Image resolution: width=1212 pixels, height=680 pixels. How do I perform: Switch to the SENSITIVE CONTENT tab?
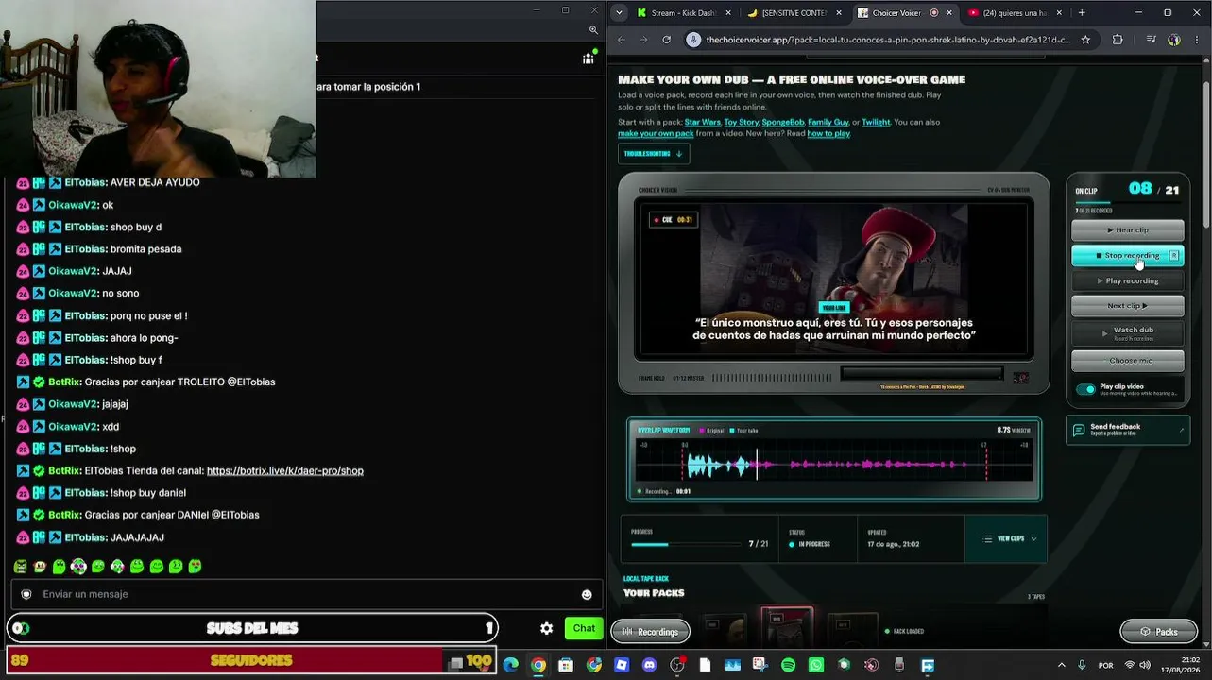[792, 13]
